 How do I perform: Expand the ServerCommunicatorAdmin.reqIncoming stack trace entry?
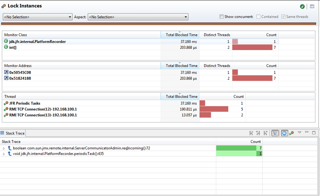coord(3,148)
